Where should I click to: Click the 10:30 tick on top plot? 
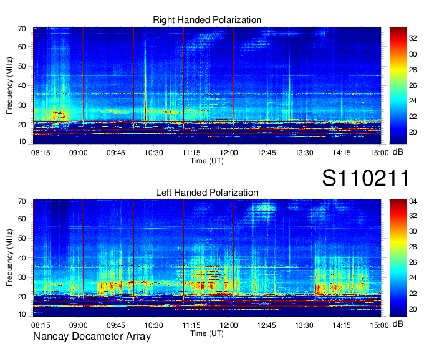point(153,153)
